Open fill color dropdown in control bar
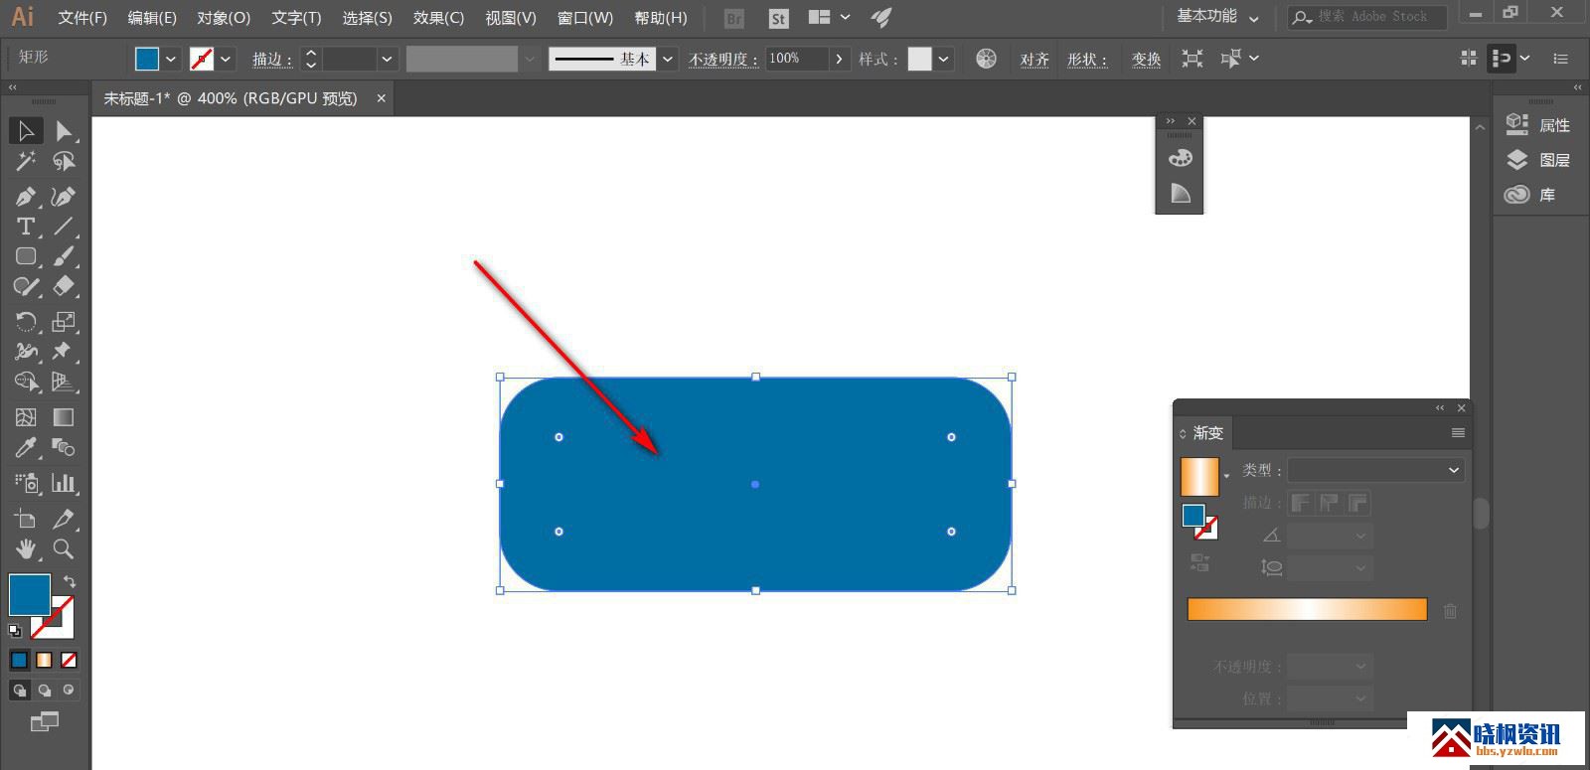 (x=171, y=59)
